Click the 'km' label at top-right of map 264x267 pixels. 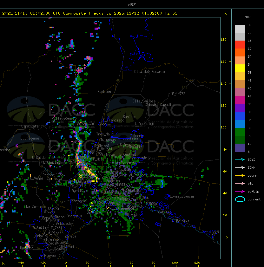227,13
